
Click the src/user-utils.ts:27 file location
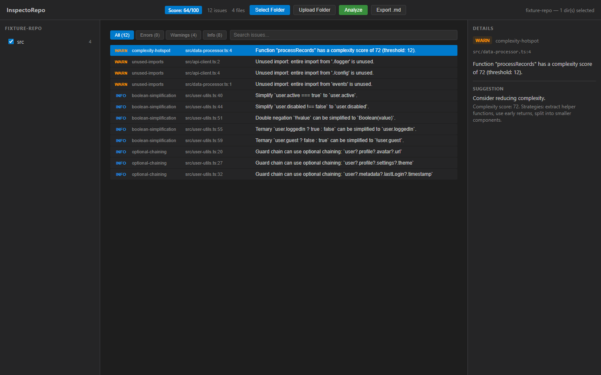click(x=204, y=163)
